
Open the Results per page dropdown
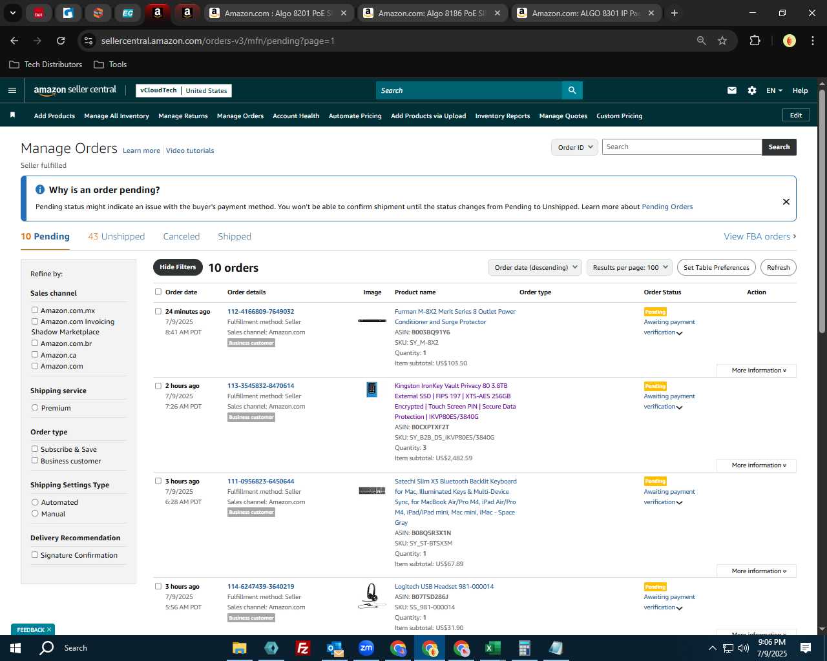coord(630,267)
